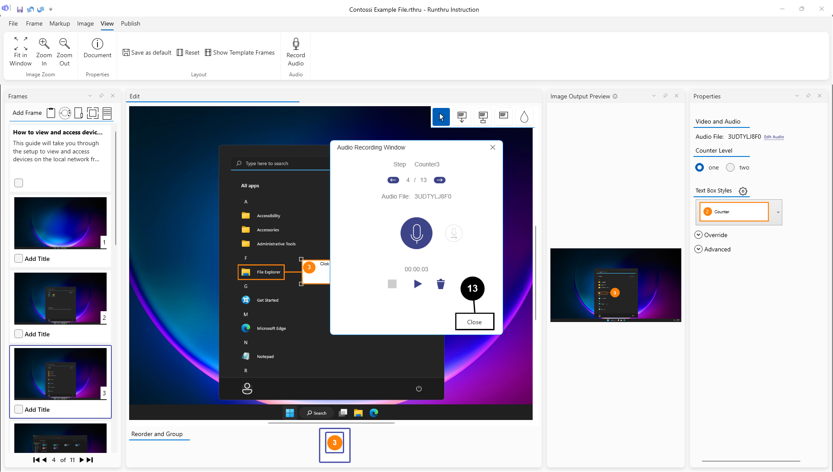Tick the Add Title checkbox under frame 1
Viewport: 833px width, 472px height.
tap(19, 258)
